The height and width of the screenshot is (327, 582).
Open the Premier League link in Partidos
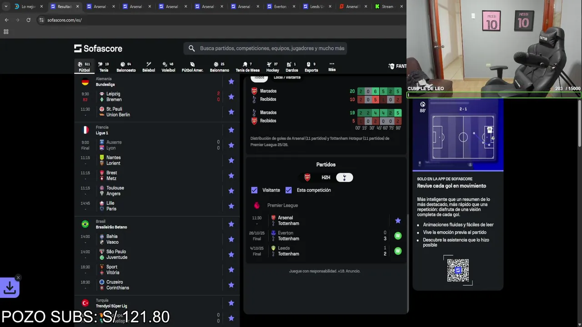(282, 205)
